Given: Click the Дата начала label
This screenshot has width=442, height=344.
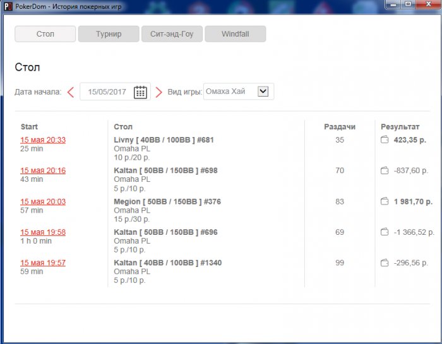Looking at the screenshot, I should 38,92.
